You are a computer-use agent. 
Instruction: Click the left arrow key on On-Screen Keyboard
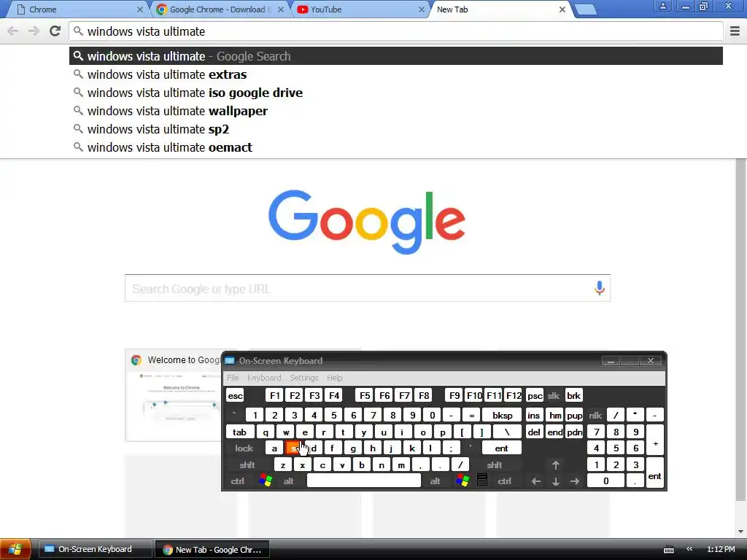pos(536,481)
